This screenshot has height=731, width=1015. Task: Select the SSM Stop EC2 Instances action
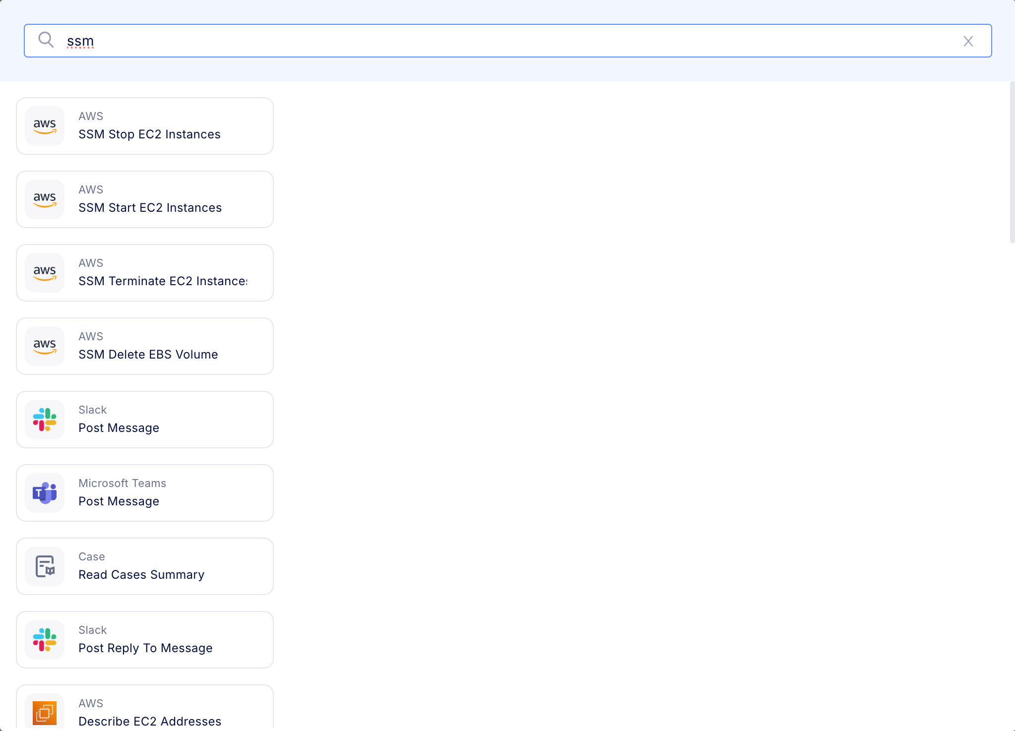[144, 126]
